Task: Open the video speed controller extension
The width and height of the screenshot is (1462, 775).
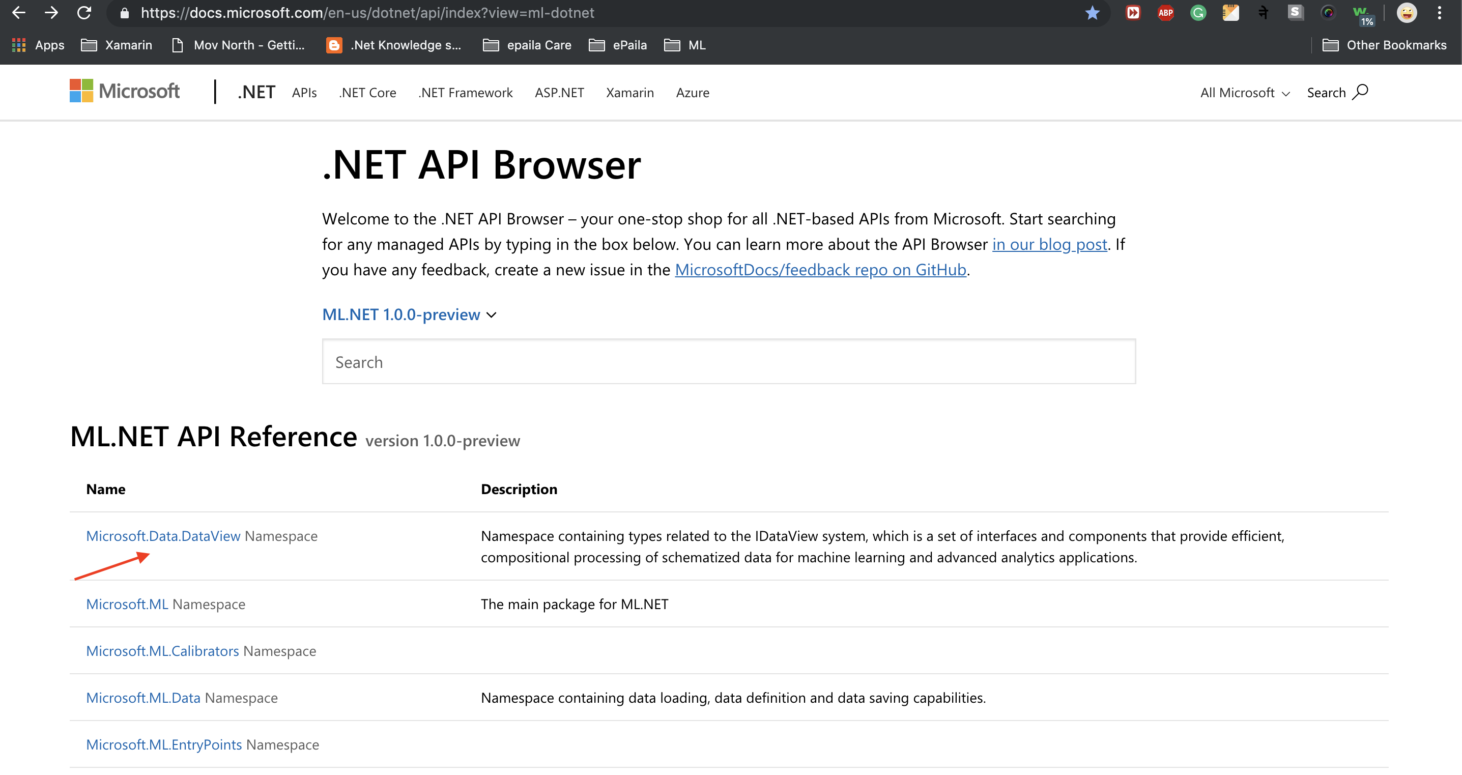Action: pyautogui.click(x=1132, y=13)
